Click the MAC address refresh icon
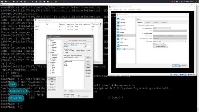 coord(185,41)
